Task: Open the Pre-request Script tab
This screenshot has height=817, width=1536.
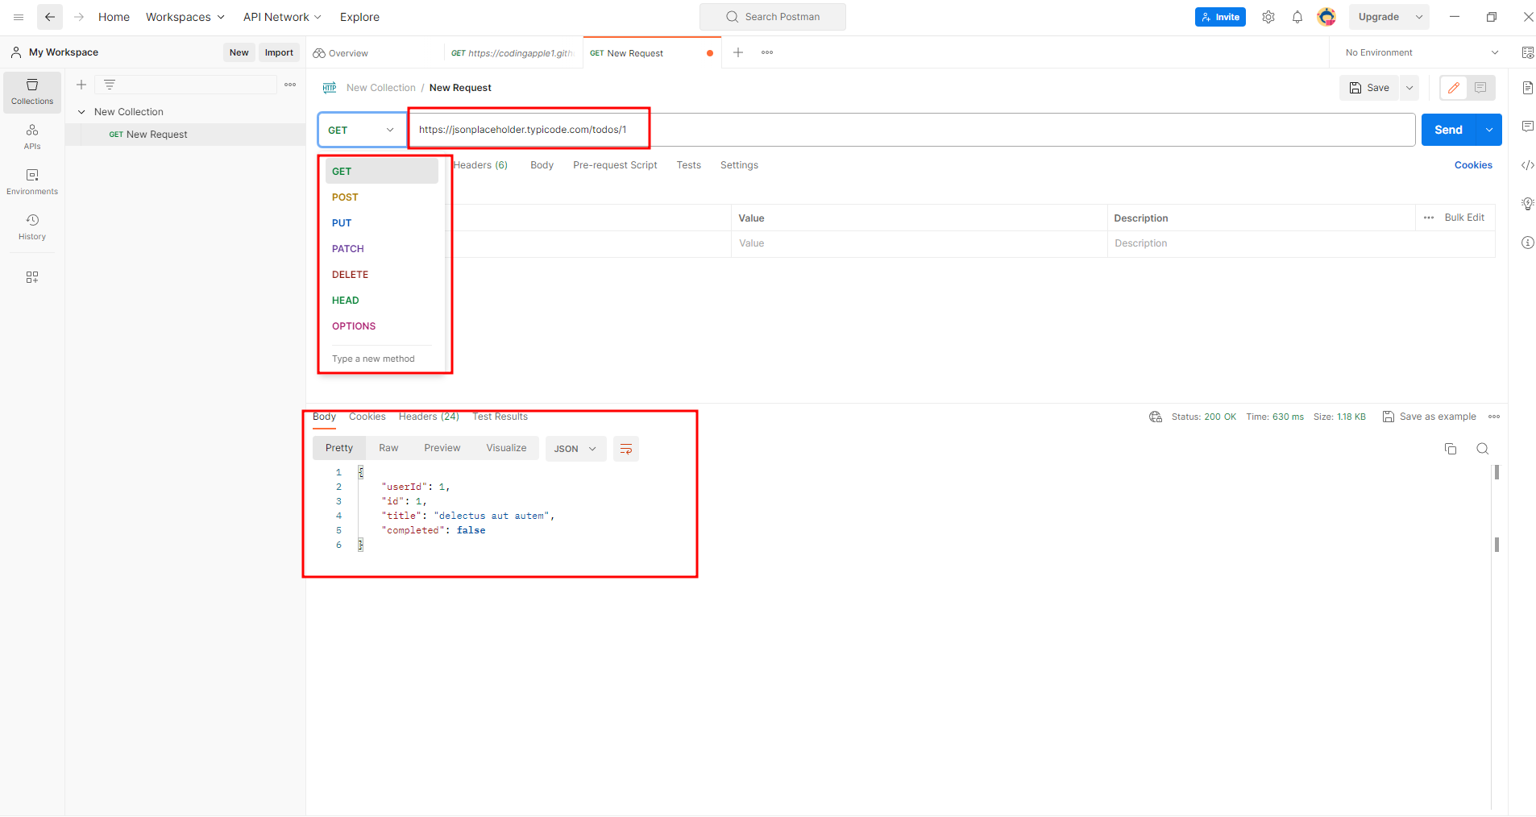Action: [615, 165]
